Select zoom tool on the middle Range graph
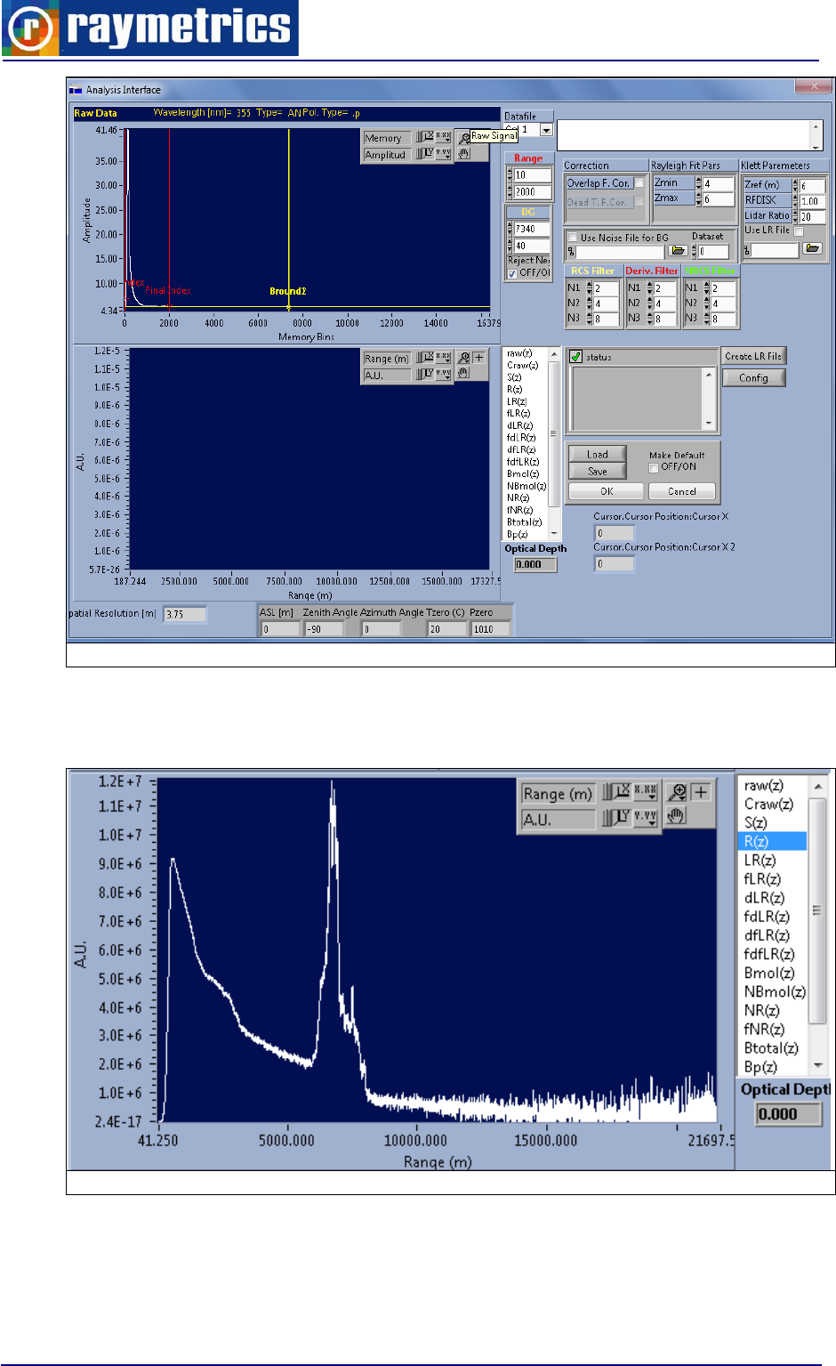Screen dimensions: 836x1366 click(463, 358)
